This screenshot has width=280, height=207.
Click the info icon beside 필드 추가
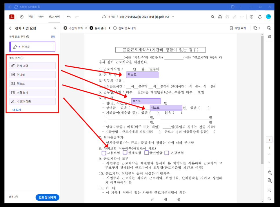(x=22, y=58)
